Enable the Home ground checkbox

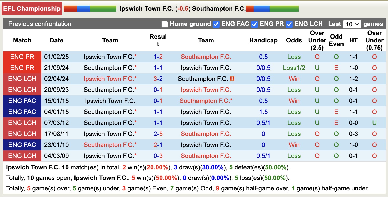click(x=165, y=24)
